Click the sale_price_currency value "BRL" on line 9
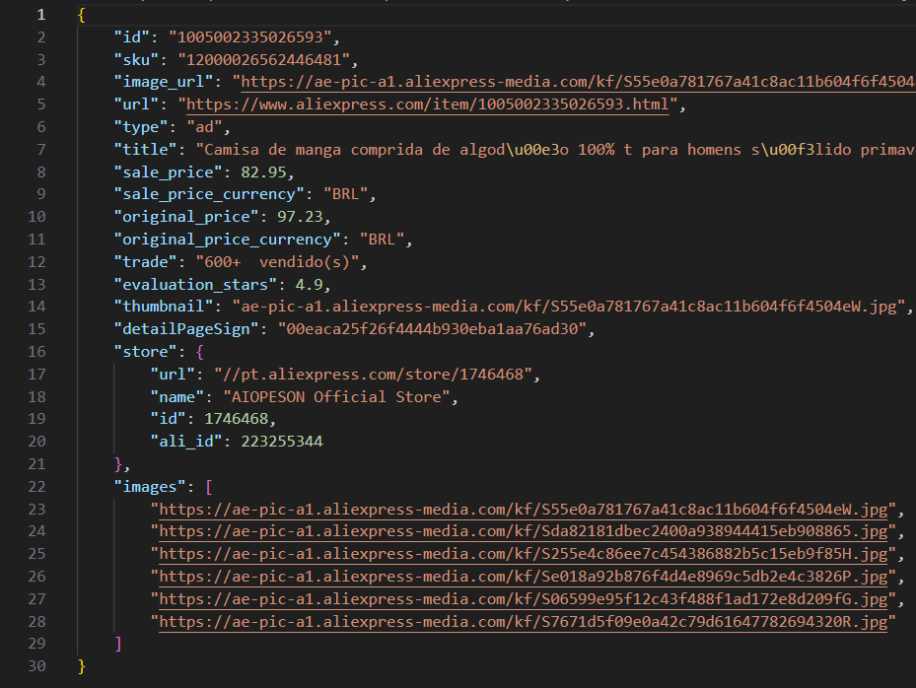916x688 pixels. [345, 194]
